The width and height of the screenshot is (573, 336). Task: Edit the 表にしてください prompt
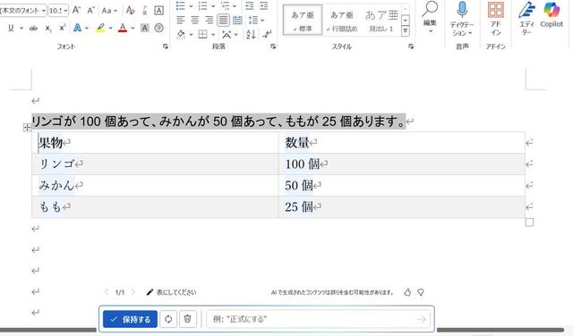point(171,292)
